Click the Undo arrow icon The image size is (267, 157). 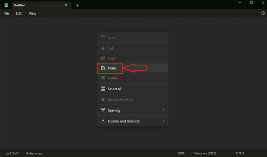coord(103,37)
